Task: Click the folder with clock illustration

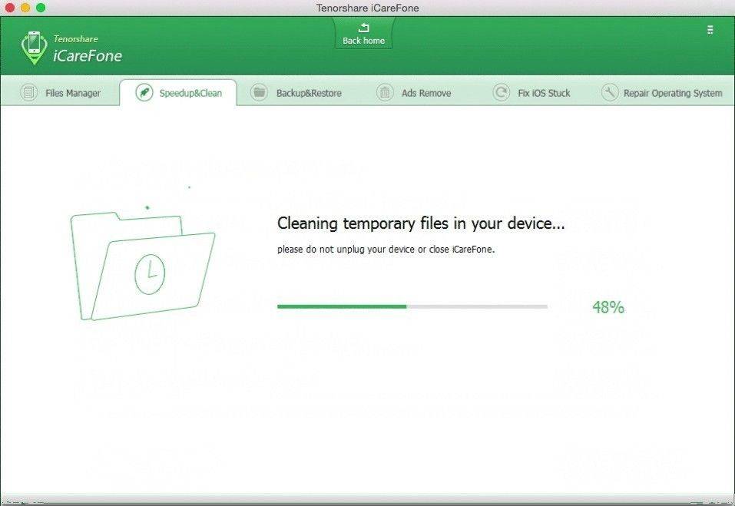Action: pyautogui.click(x=143, y=266)
